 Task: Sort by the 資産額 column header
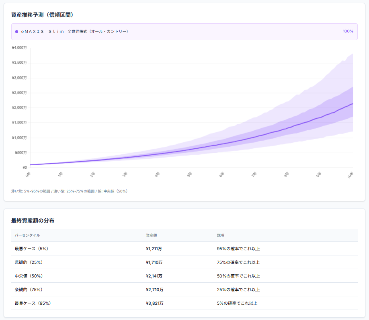[x=152, y=235]
